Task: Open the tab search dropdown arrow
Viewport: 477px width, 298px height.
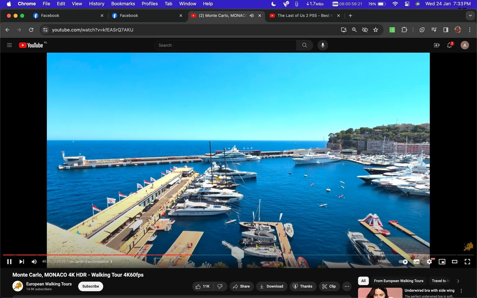Action: pyautogui.click(x=470, y=16)
